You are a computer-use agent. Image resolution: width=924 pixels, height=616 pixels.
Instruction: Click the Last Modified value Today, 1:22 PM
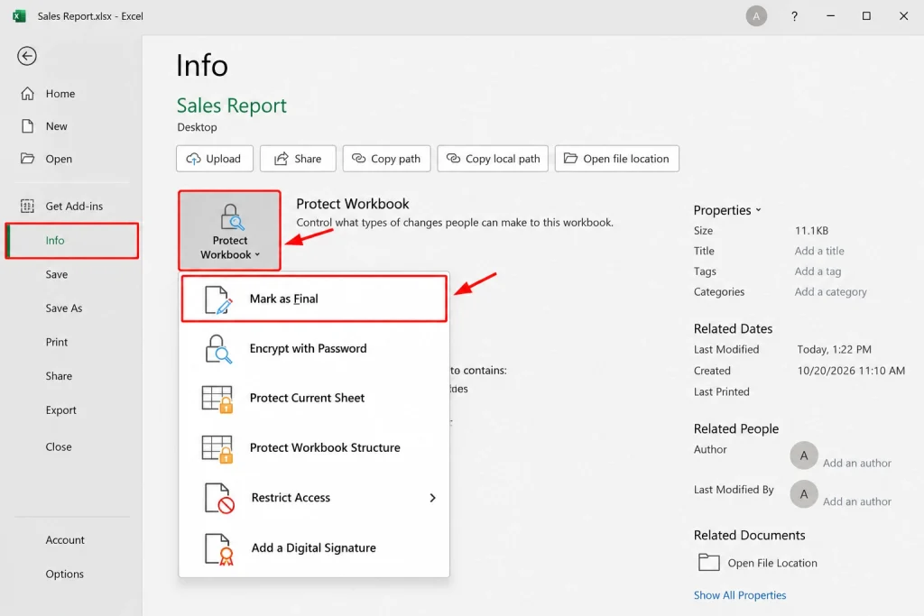[834, 349]
